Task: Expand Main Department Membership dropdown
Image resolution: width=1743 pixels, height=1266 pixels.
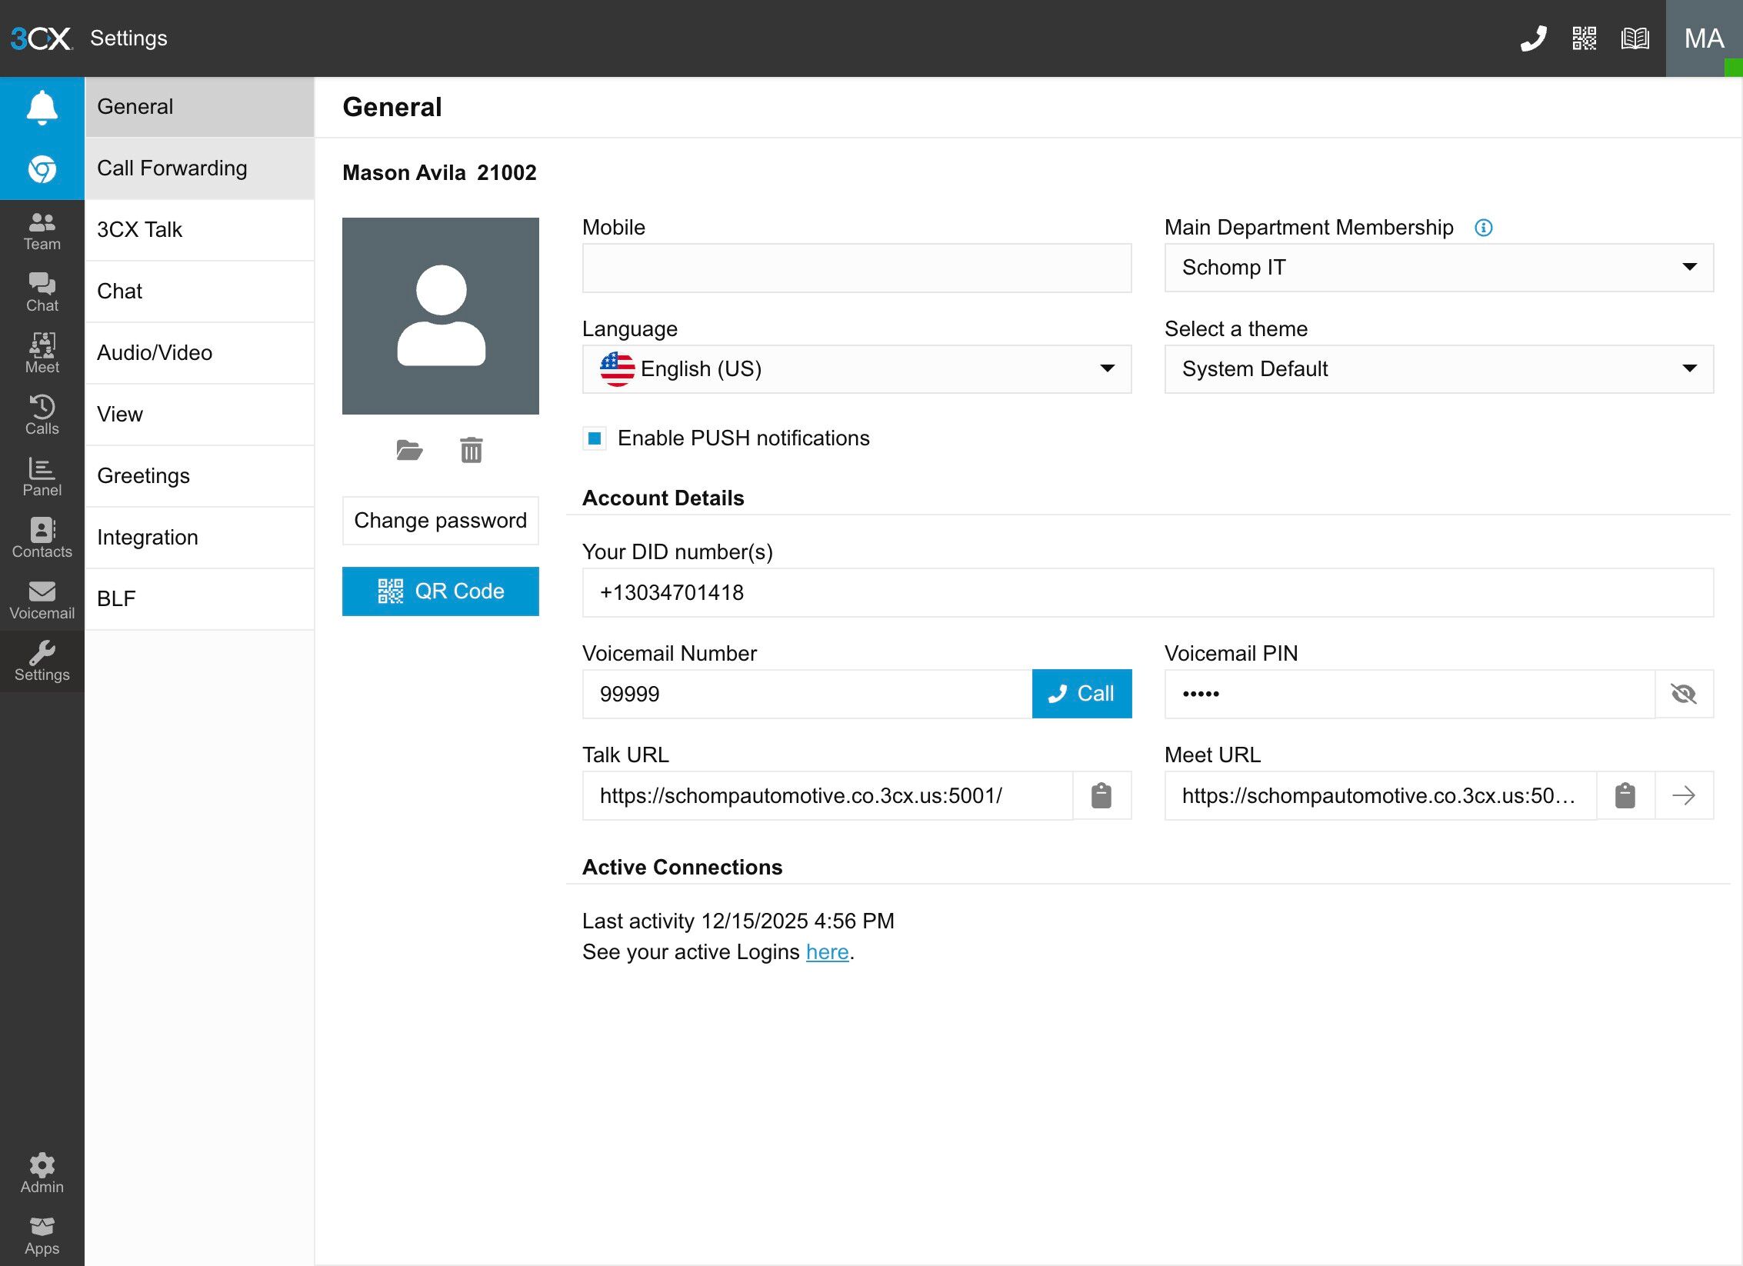Action: pos(1438,268)
